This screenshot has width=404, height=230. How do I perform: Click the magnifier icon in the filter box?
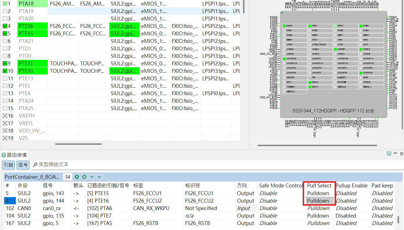point(35,165)
